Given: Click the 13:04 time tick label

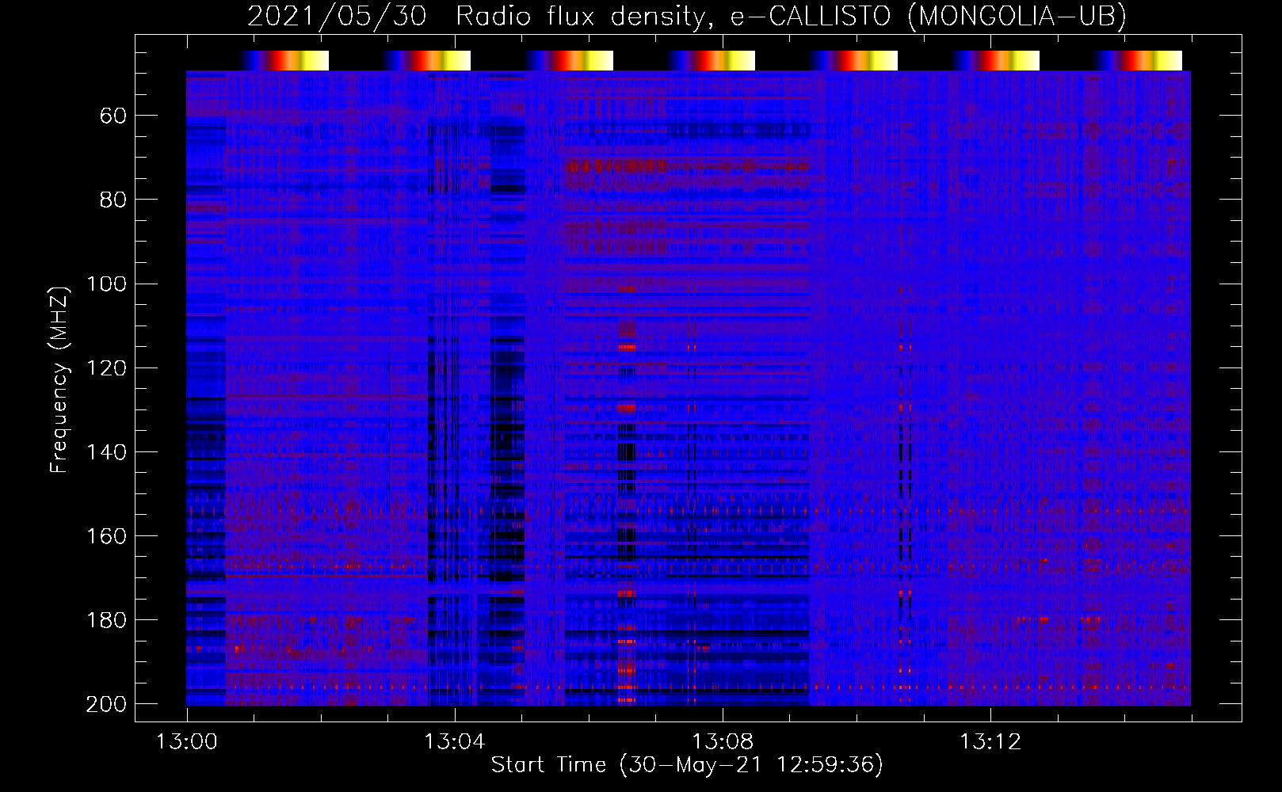Looking at the screenshot, I should pos(454,742).
